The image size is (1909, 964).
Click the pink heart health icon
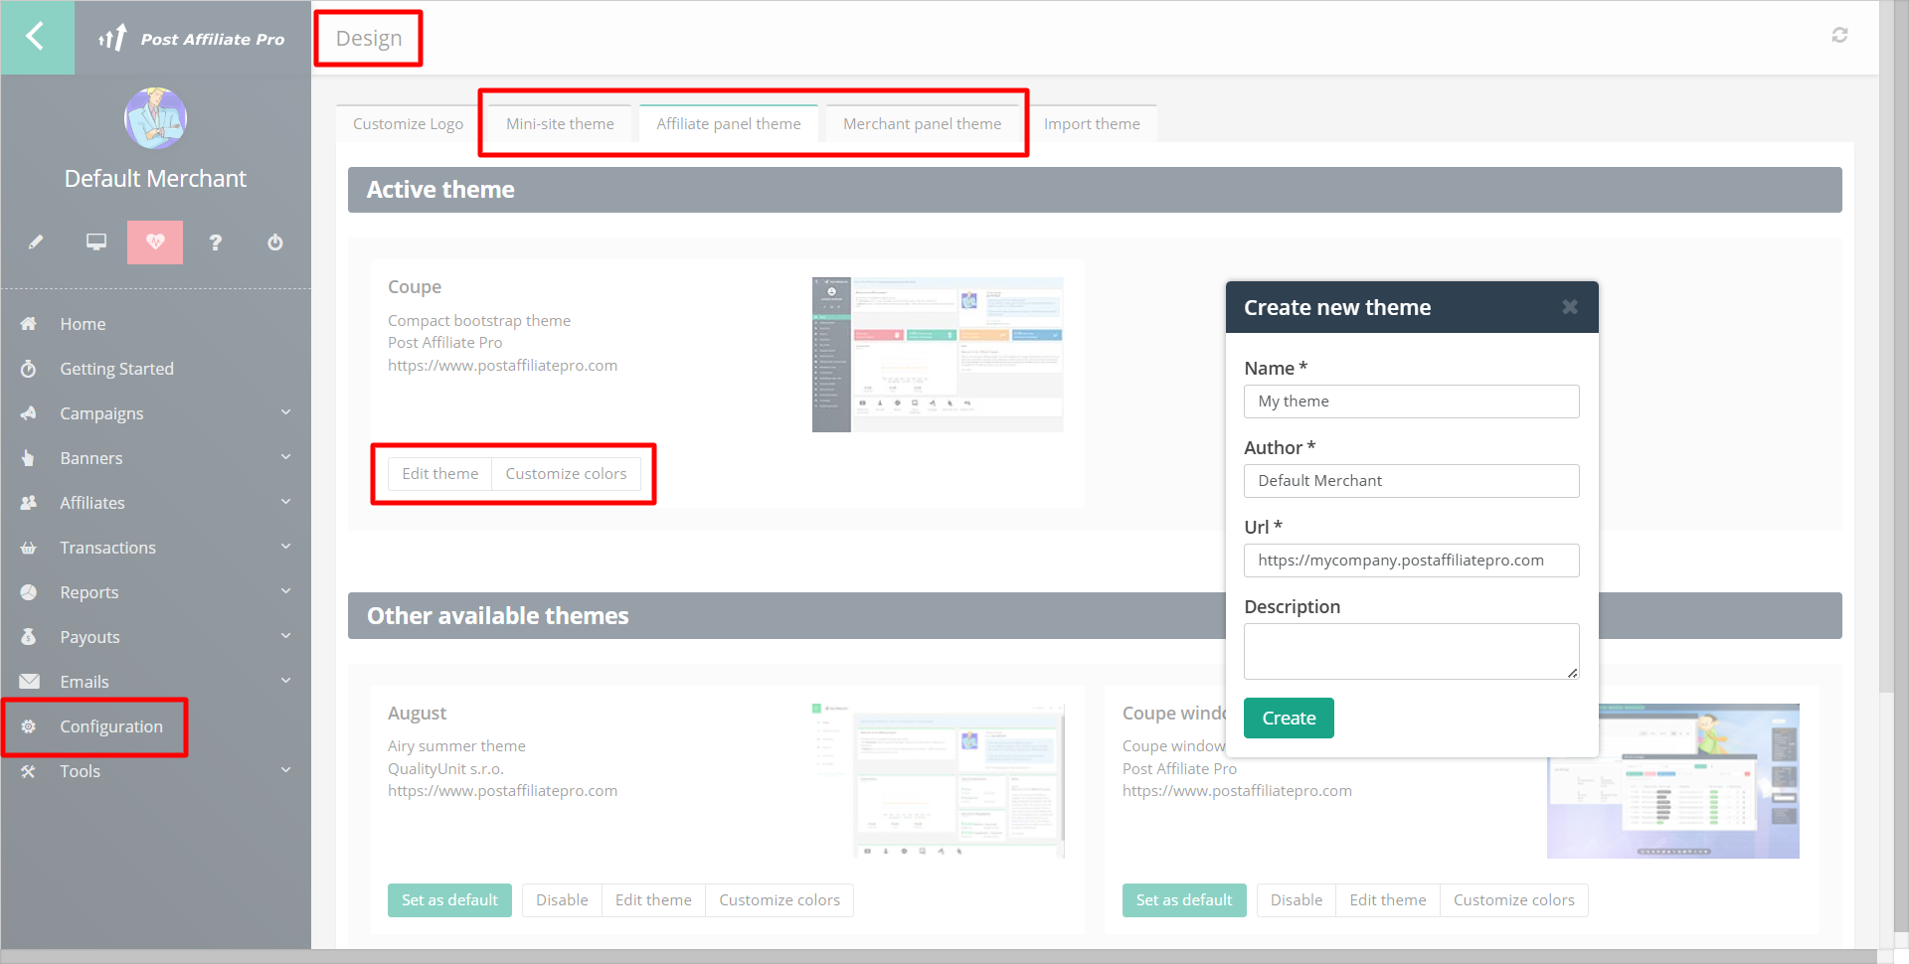pos(155,242)
